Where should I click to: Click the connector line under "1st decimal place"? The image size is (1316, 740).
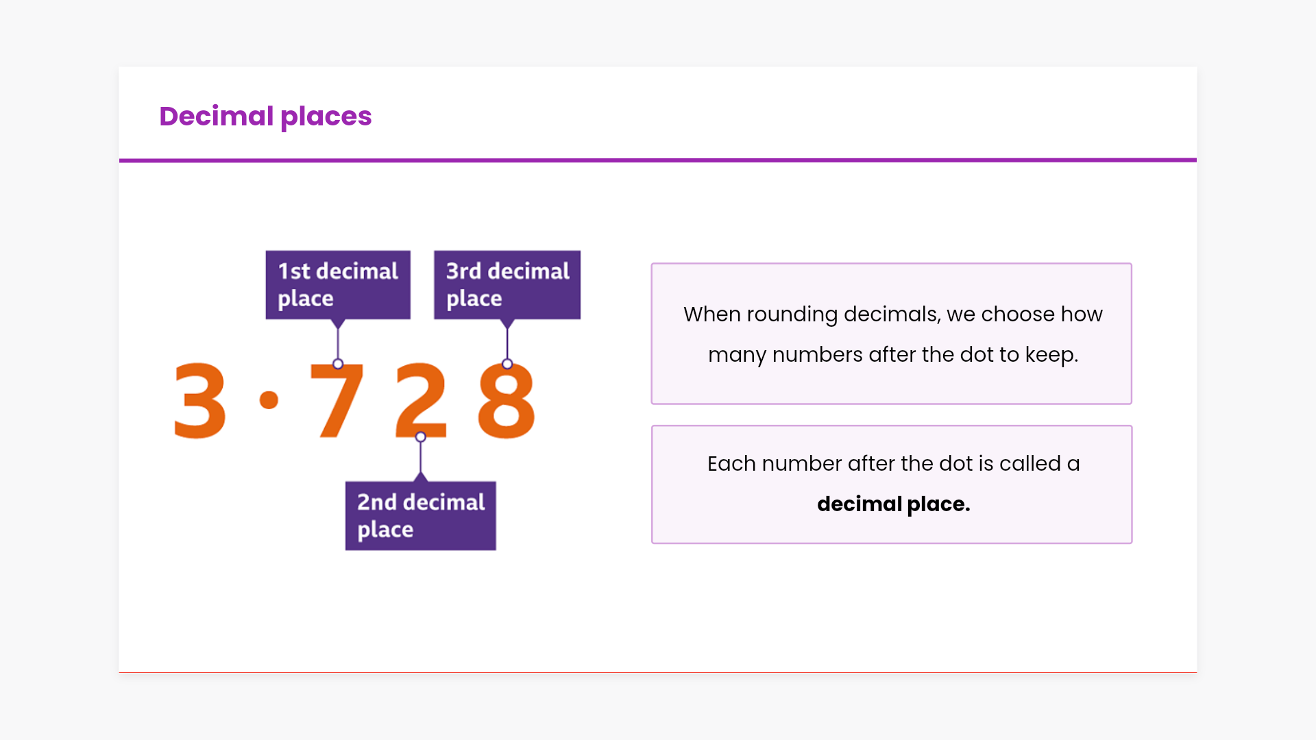(x=338, y=341)
